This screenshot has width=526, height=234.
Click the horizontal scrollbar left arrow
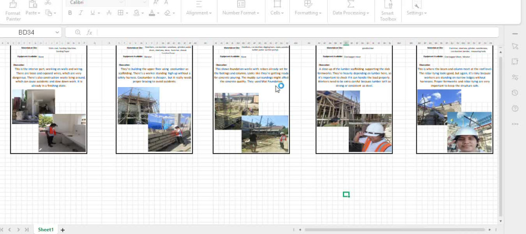pos(300,230)
